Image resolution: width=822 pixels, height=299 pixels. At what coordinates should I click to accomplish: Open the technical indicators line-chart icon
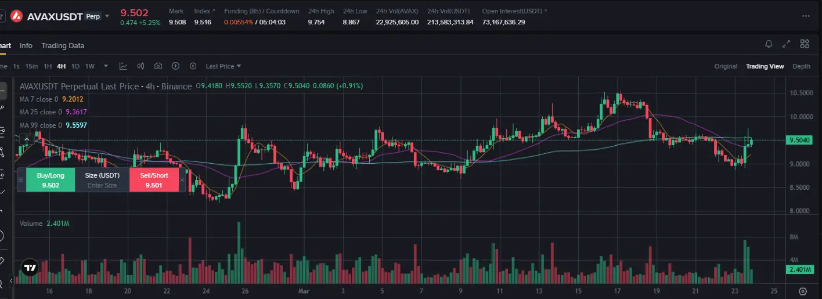(x=124, y=66)
